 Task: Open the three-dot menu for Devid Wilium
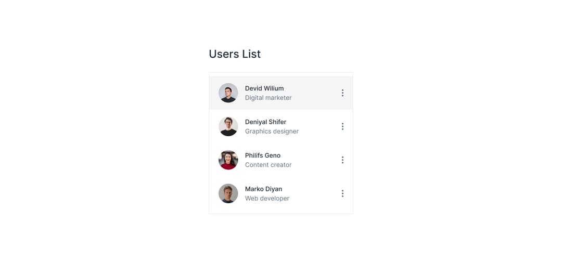(x=342, y=93)
